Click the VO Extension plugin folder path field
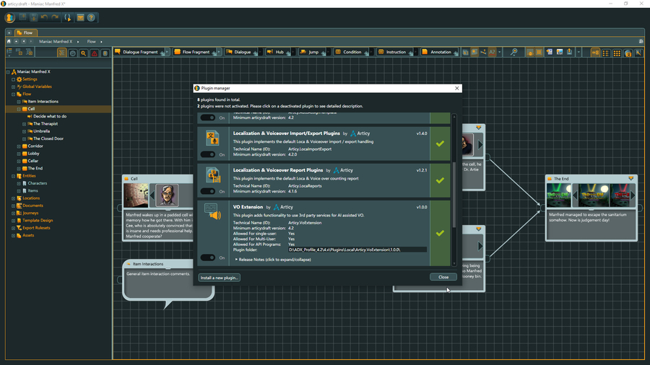 pyautogui.click(x=357, y=250)
